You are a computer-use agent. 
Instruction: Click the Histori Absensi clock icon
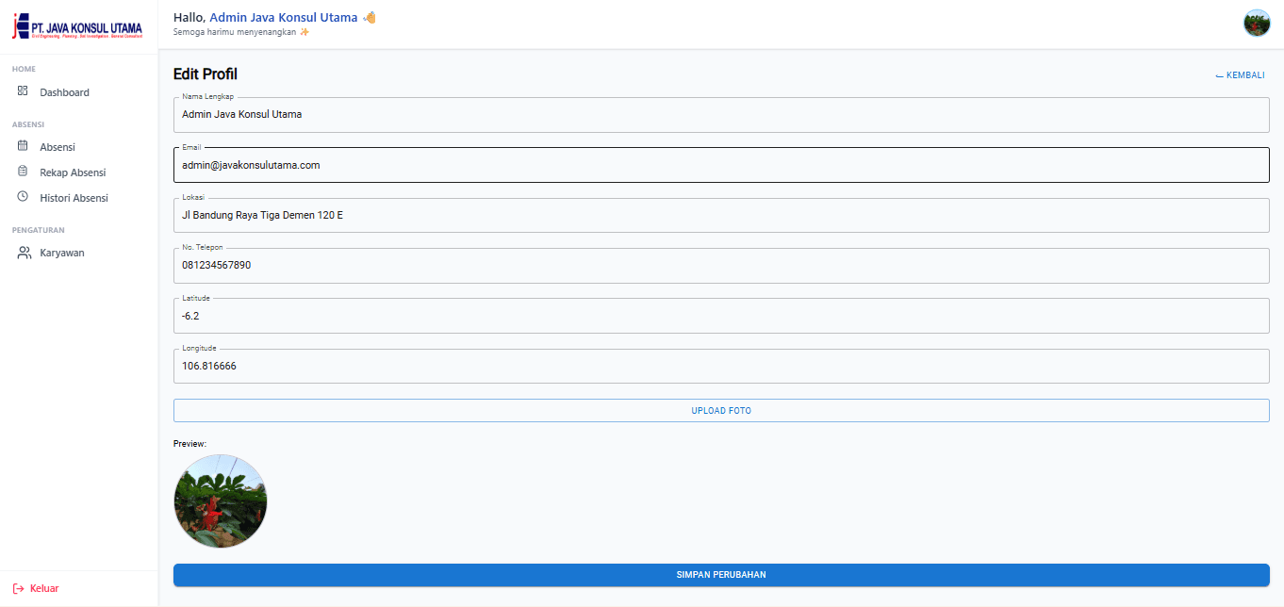22,197
